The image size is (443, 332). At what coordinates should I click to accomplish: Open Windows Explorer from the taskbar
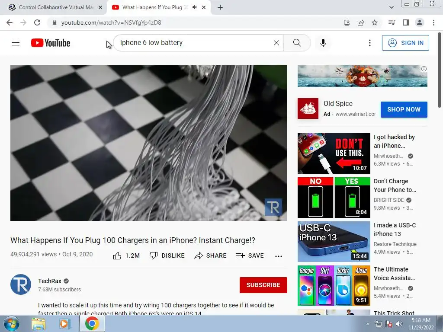coord(39,323)
